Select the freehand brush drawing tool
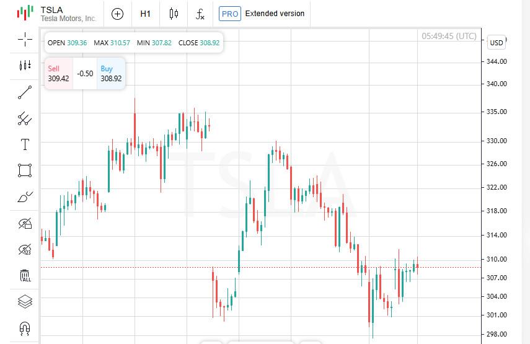 (x=25, y=197)
